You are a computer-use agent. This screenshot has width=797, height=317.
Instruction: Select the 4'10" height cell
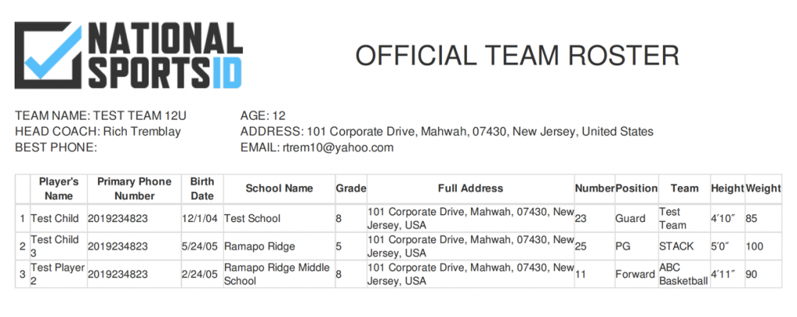pyautogui.click(x=723, y=219)
